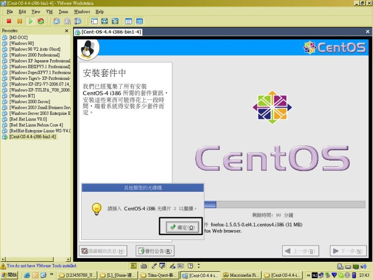Select [RedHat-Enterprise-Linux-WS-V4.0] favorite

coord(40,131)
